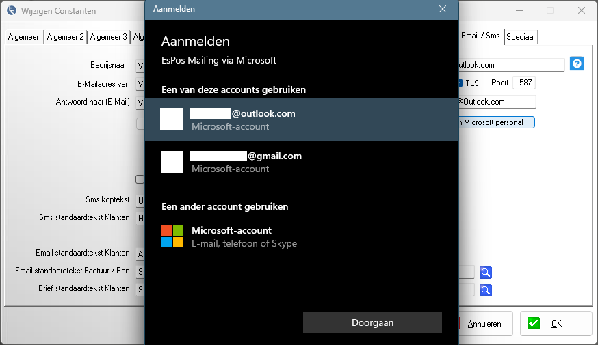Click the Microsoft four-color logo icon
The height and width of the screenshot is (345, 598).
[172, 236]
